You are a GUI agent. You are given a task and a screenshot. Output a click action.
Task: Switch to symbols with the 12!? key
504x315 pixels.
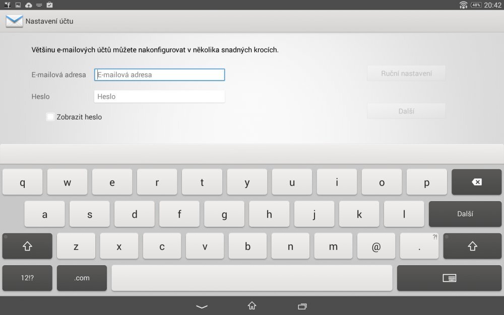[x=27, y=278]
